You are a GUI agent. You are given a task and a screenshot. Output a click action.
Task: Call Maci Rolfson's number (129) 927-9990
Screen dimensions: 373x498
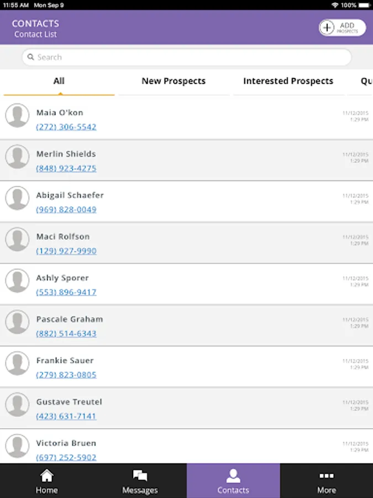[66, 251]
